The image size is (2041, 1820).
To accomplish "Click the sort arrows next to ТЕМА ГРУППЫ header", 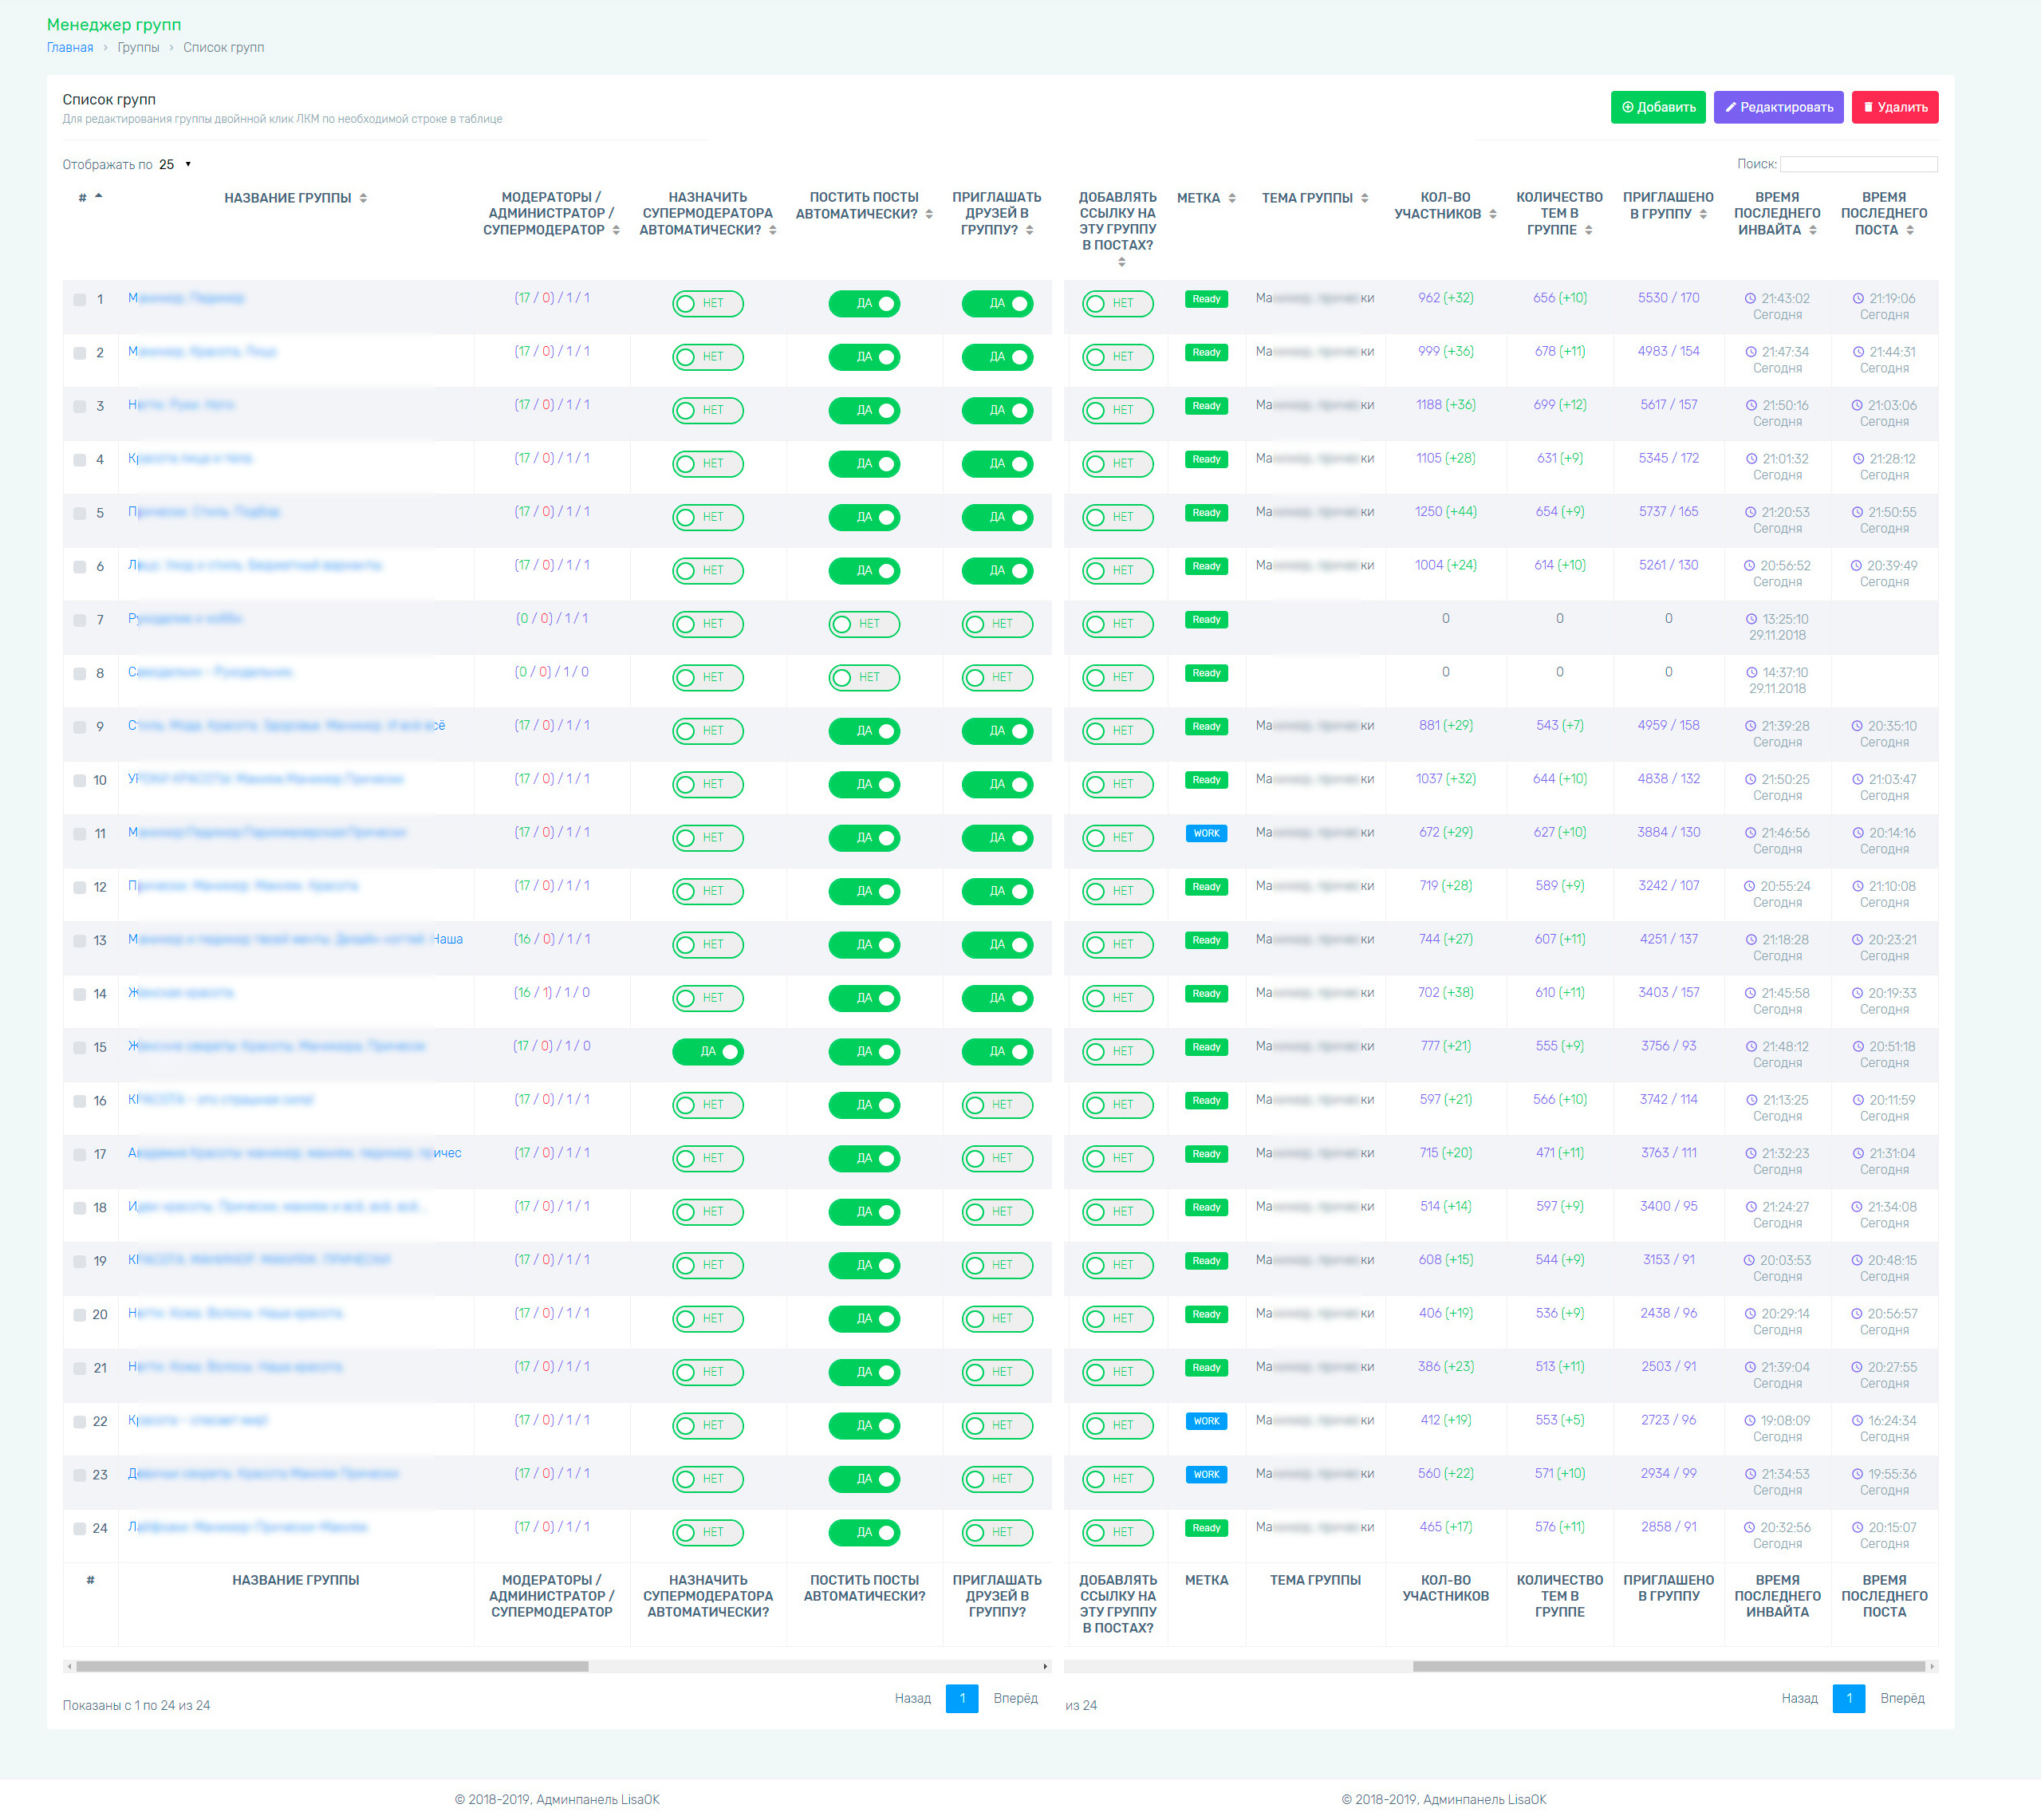I will [1364, 198].
